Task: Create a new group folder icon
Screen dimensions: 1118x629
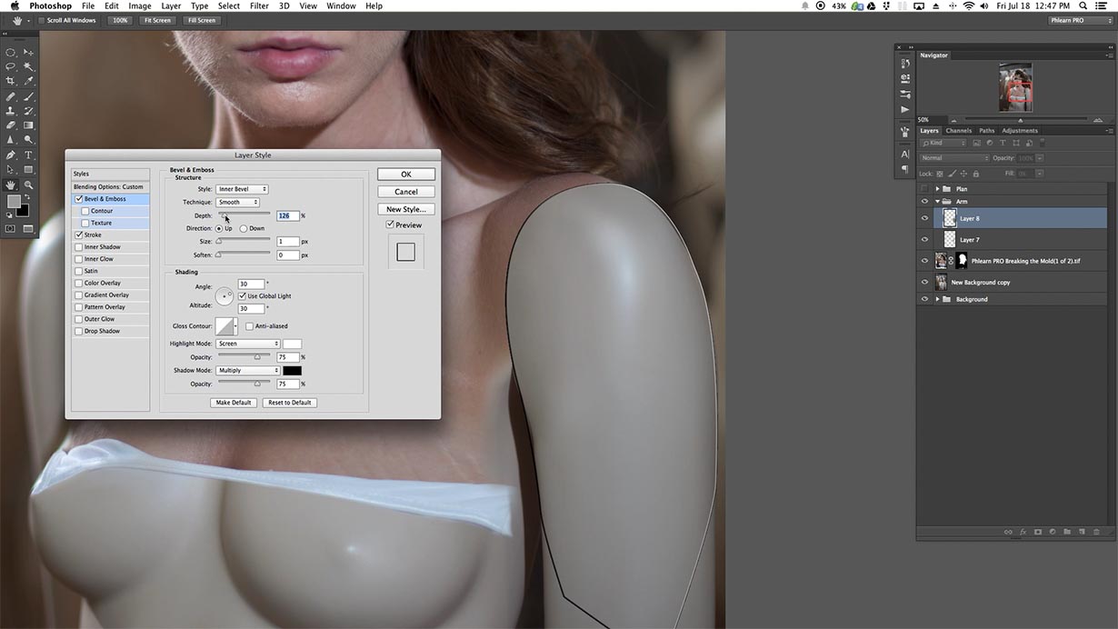Action: point(1067,532)
